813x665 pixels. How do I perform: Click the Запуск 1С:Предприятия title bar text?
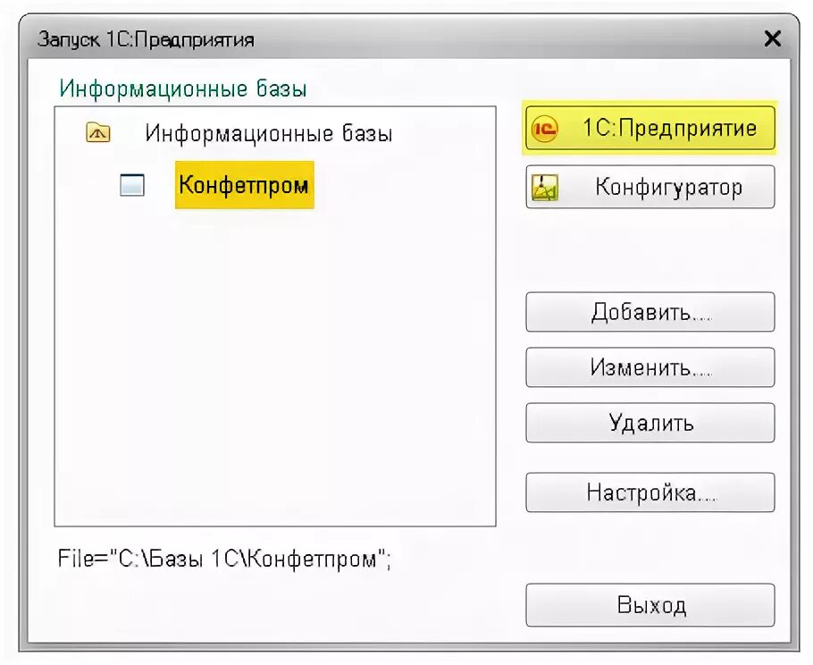[146, 40]
